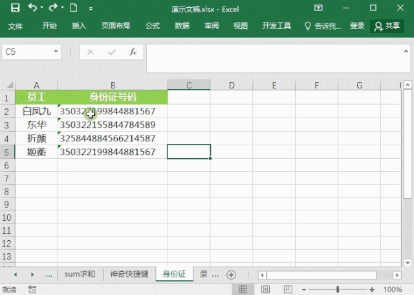Click the 登录 sign-in link
Image resolution: width=414 pixels, height=295 pixels.
point(357,26)
